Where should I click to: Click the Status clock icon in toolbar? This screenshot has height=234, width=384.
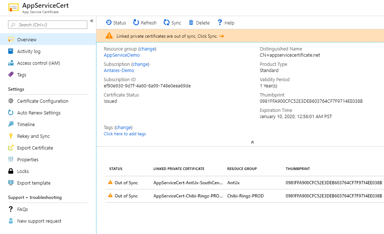click(x=109, y=23)
